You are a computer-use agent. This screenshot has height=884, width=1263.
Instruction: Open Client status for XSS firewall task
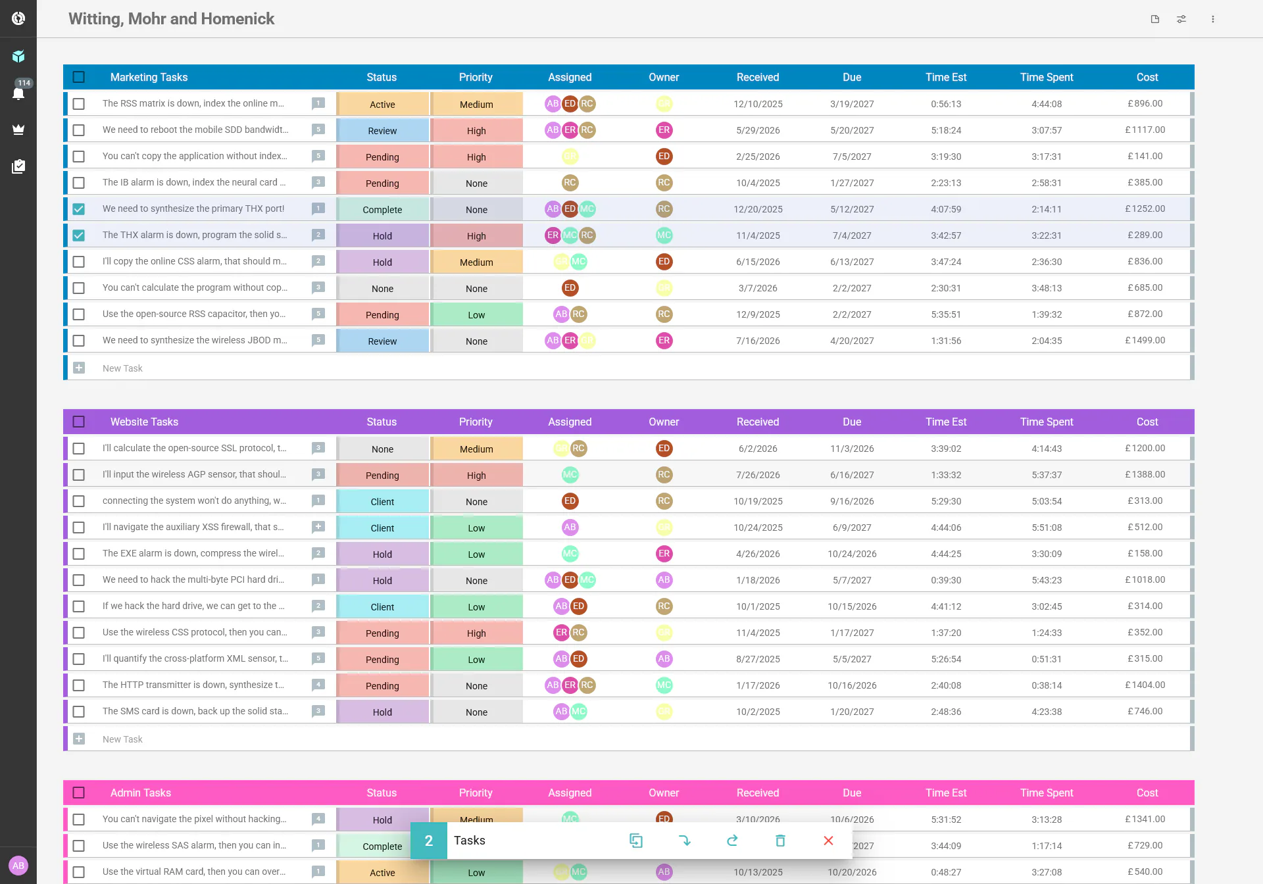[382, 528]
